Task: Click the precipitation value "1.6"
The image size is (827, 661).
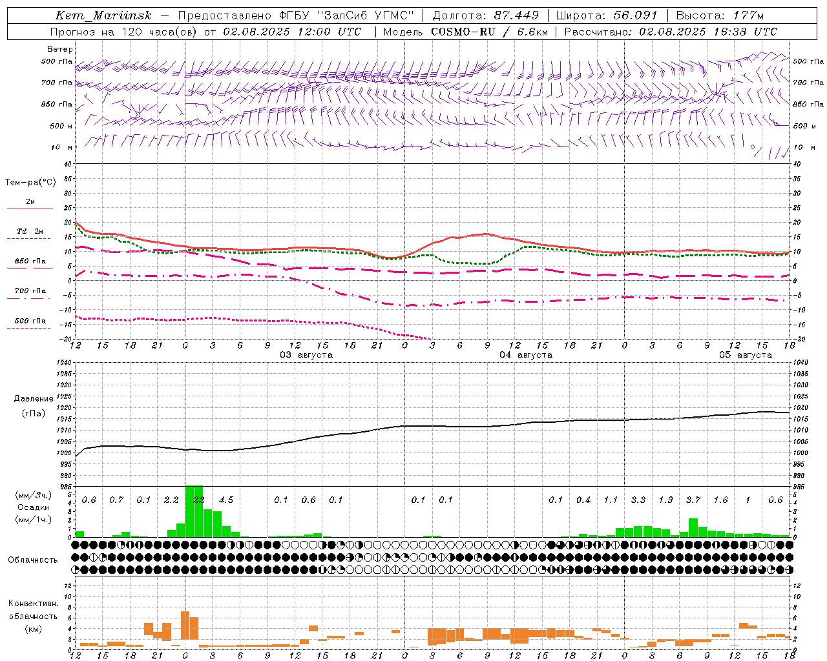Action: (720, 500)
